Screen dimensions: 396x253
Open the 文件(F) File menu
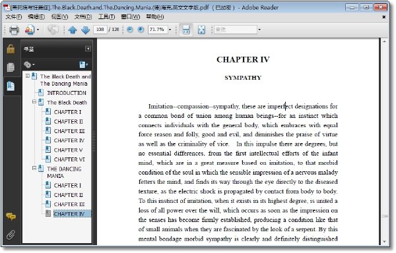14,17
